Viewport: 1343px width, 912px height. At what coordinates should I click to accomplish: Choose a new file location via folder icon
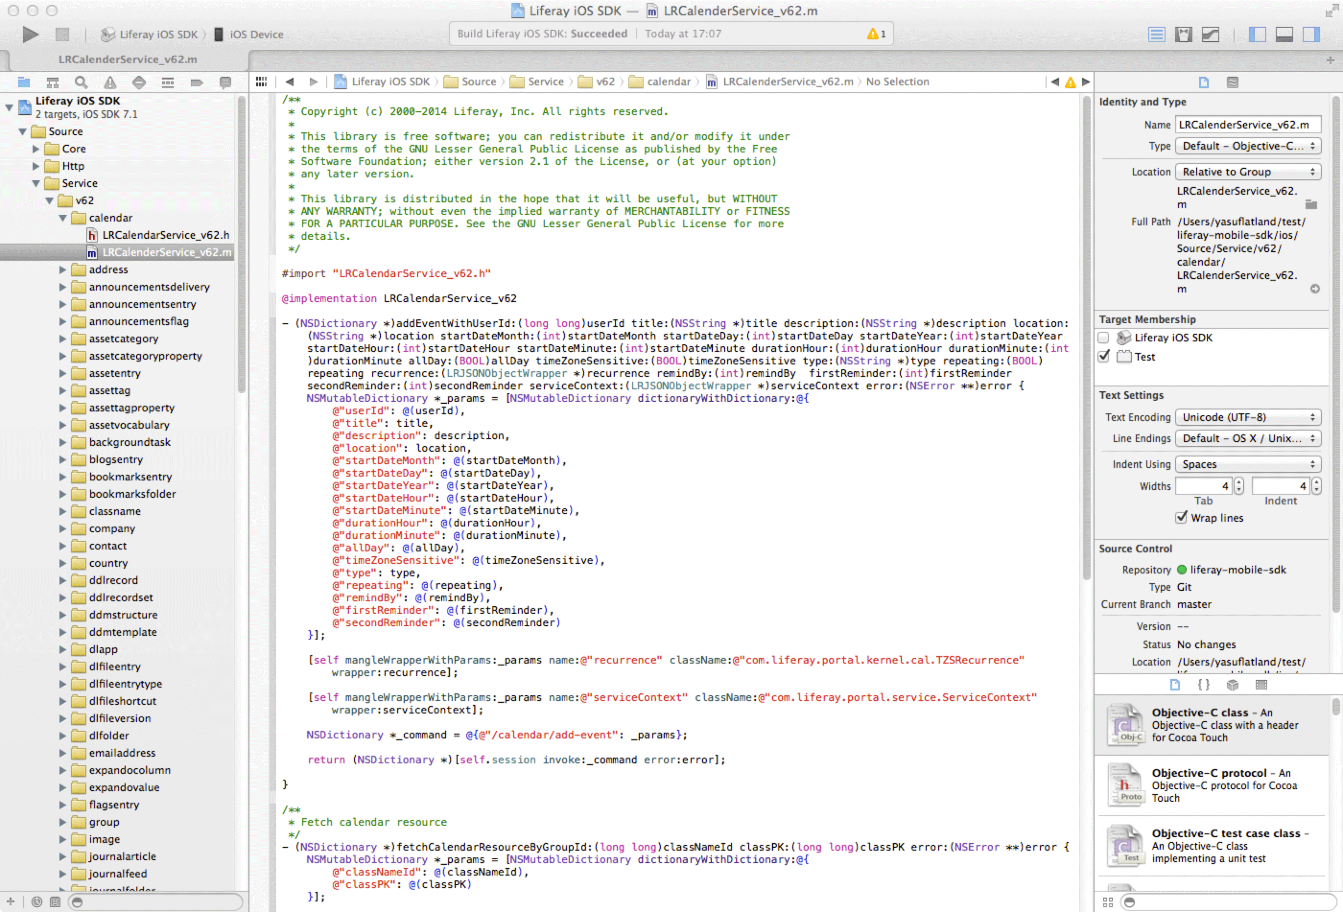1311,204
